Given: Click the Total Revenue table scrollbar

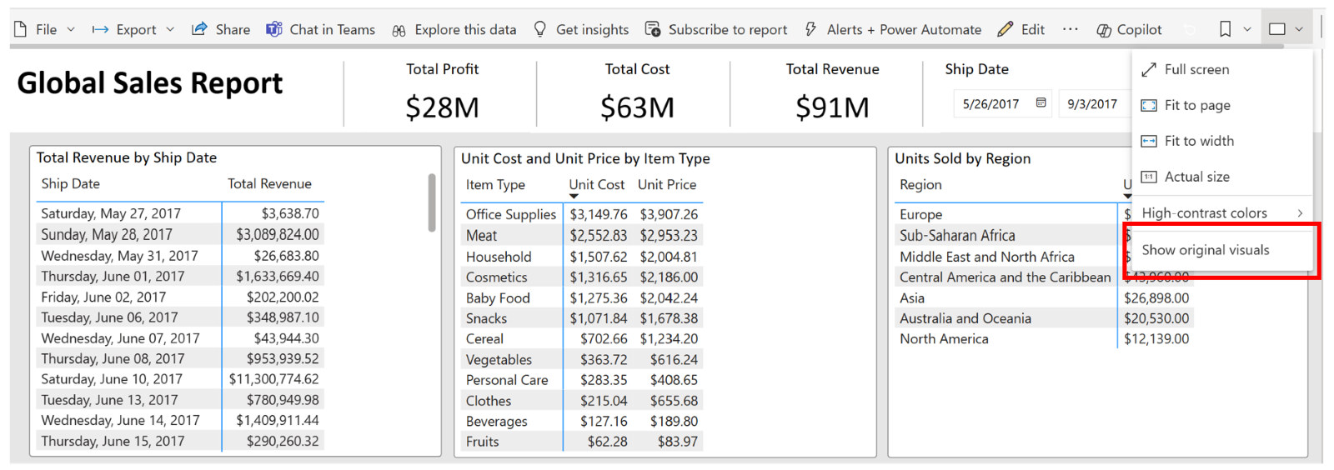Looking at the screenshot, I should tap(432, 202).
